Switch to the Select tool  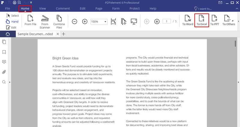click(x=12, y=15)
